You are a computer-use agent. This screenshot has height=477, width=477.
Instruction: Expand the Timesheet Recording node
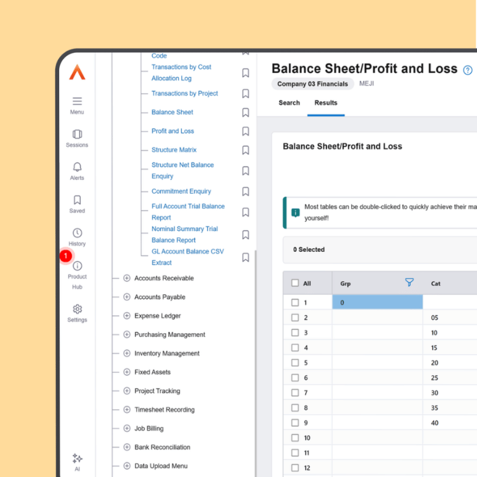pyautogui.click(x=127, y=410)
